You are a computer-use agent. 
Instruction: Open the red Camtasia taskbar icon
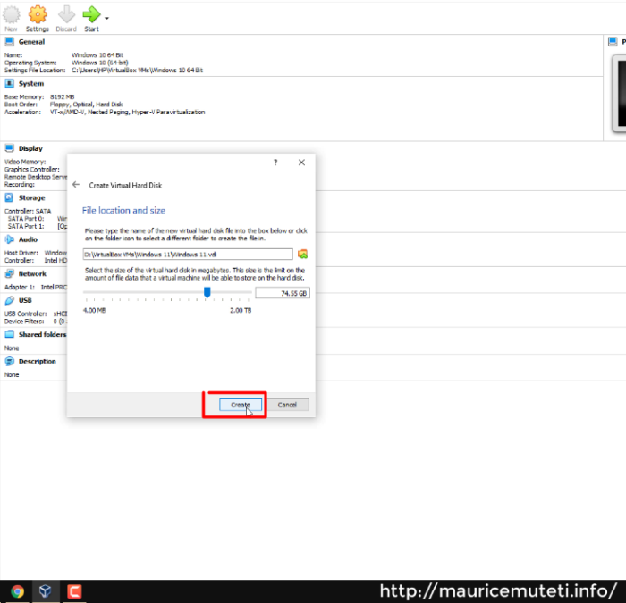(x=74, y=591)
